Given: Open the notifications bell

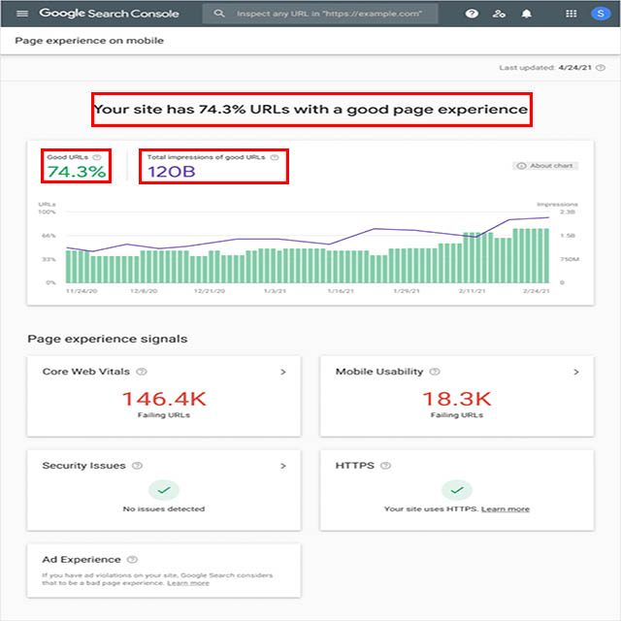Looking at the screenshot, I should (527, 14).
